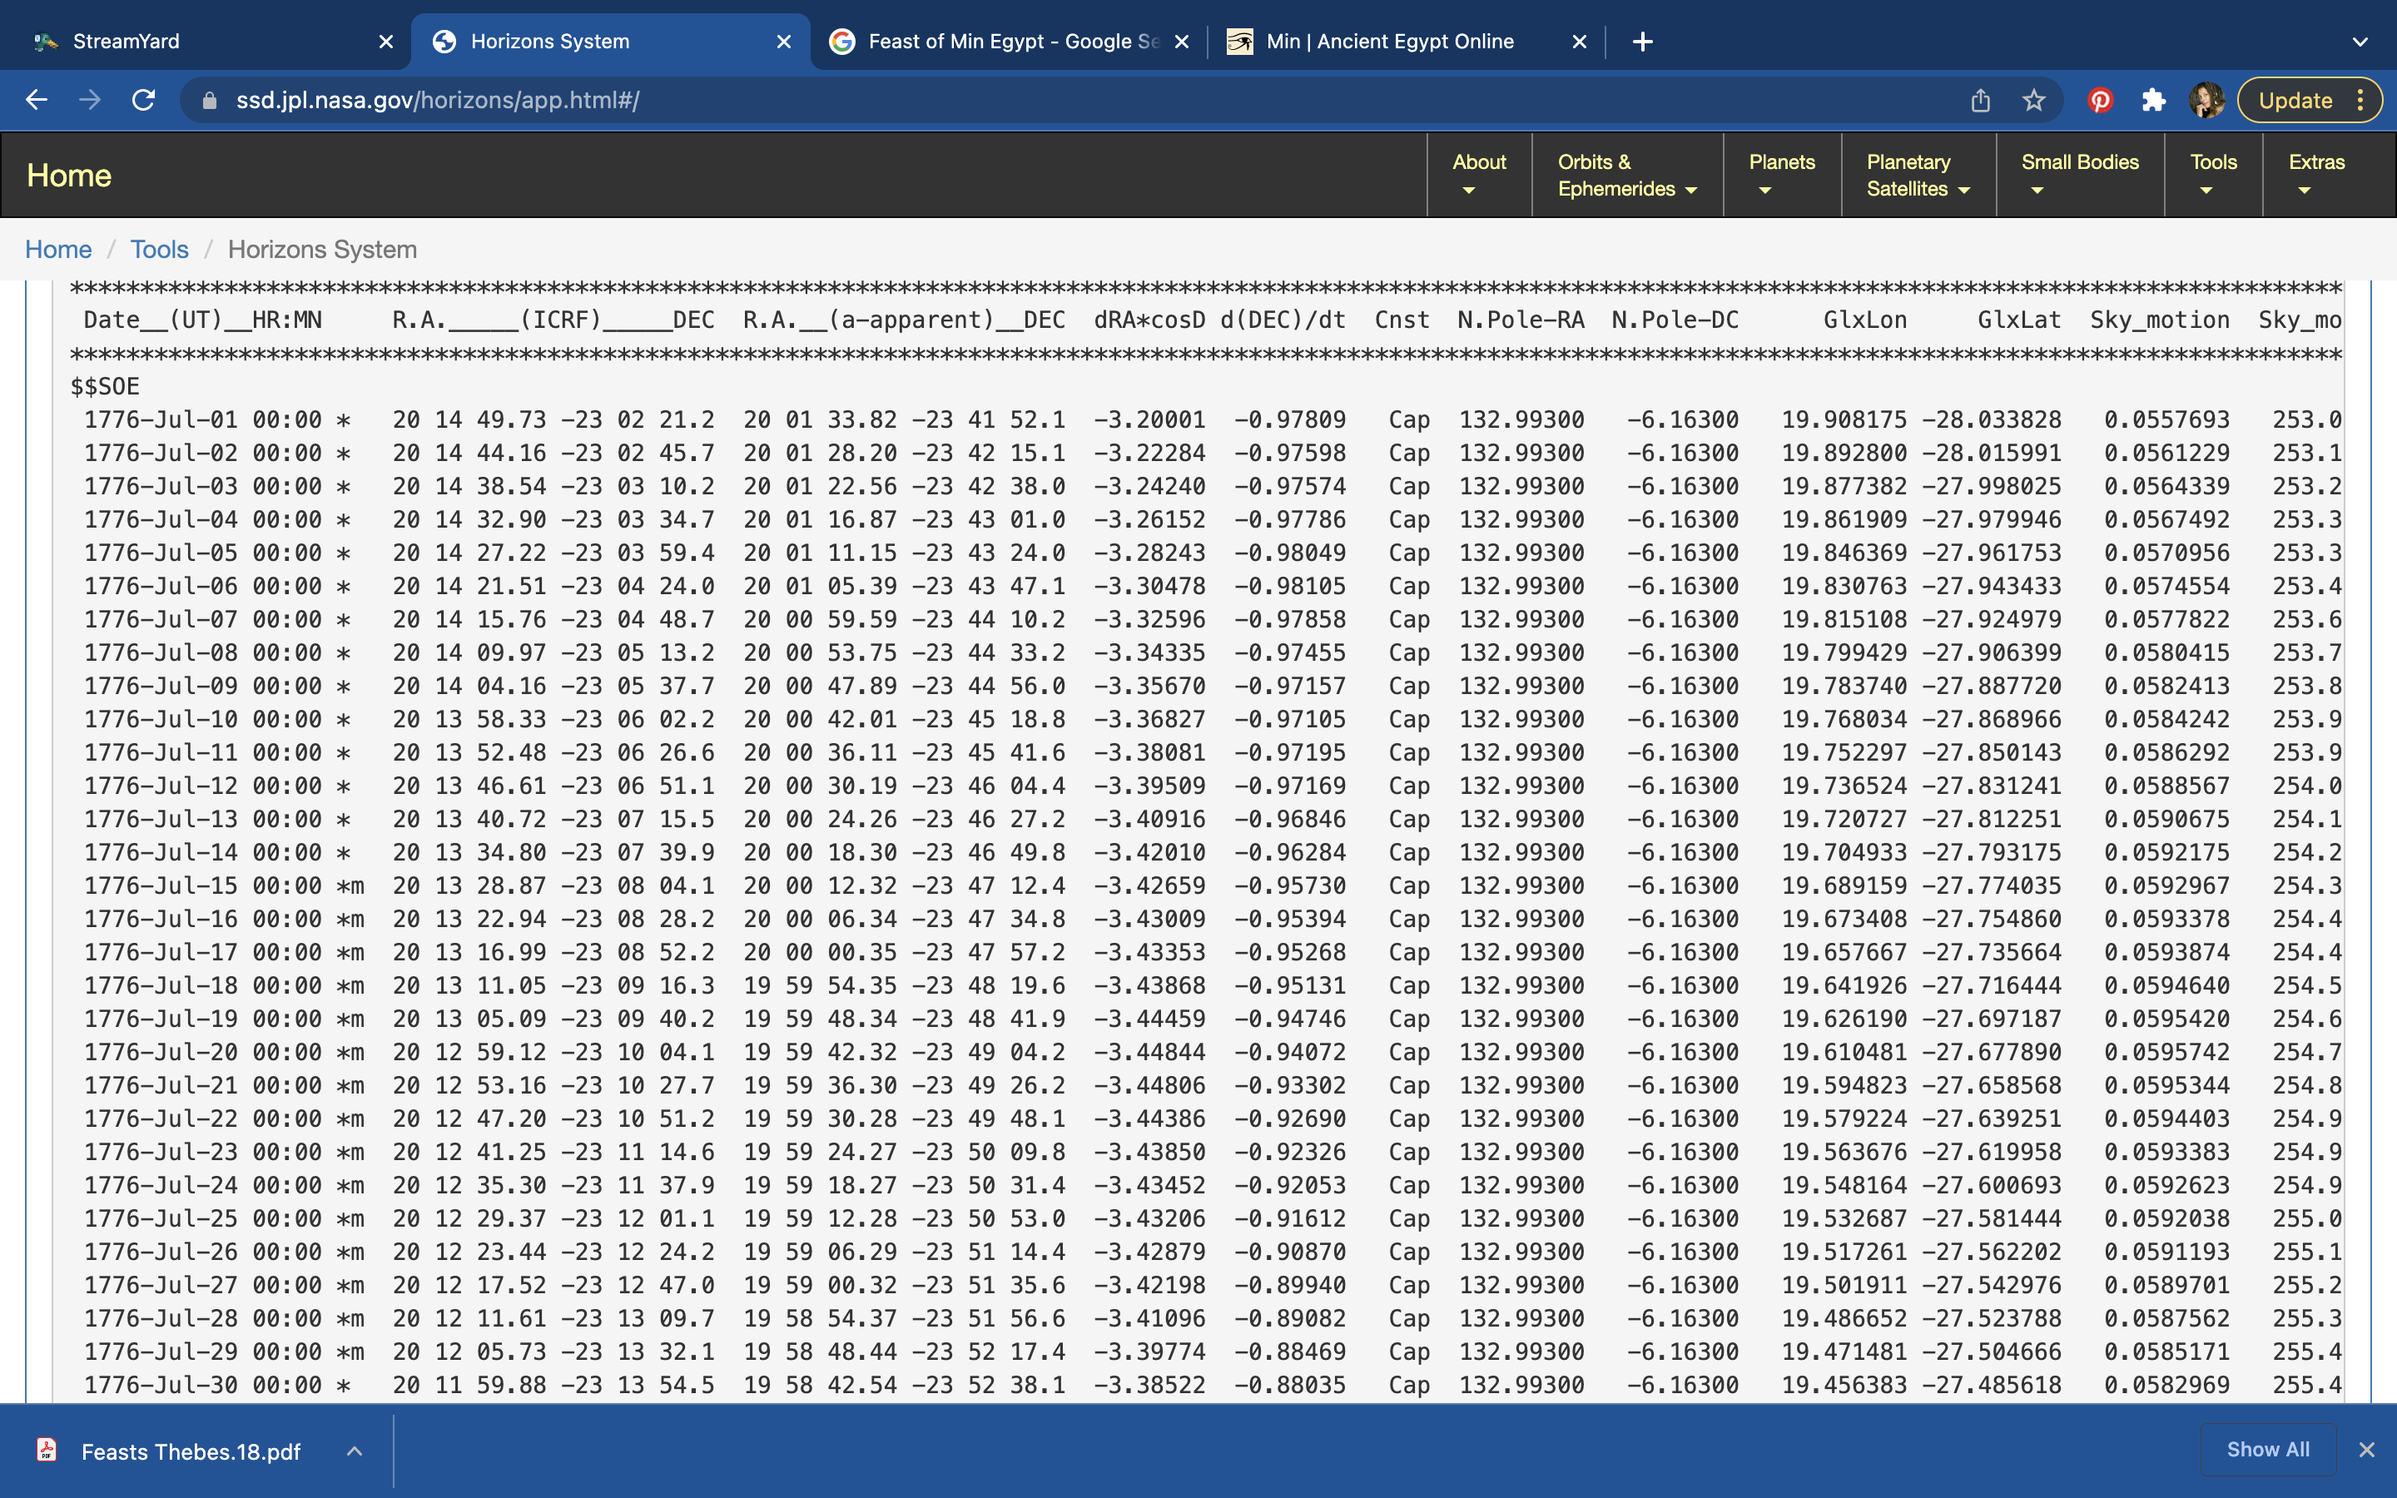Click the dRA*cosD column header
The image size is (2397, 1498).
pyautogui.click(x=1149, y=320)
